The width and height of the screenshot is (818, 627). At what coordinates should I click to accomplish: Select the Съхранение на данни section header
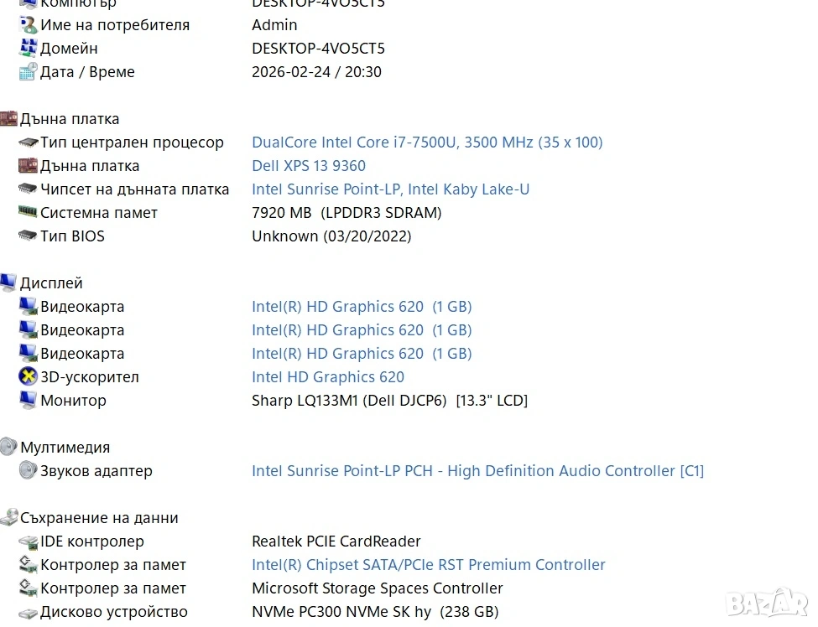point(99,518)
